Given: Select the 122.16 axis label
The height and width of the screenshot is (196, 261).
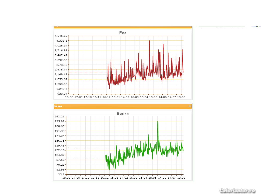Looking at the screenshot, I should [x=59, y=150].
